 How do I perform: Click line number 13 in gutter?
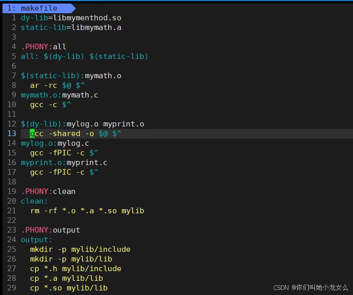click(12, 134)
